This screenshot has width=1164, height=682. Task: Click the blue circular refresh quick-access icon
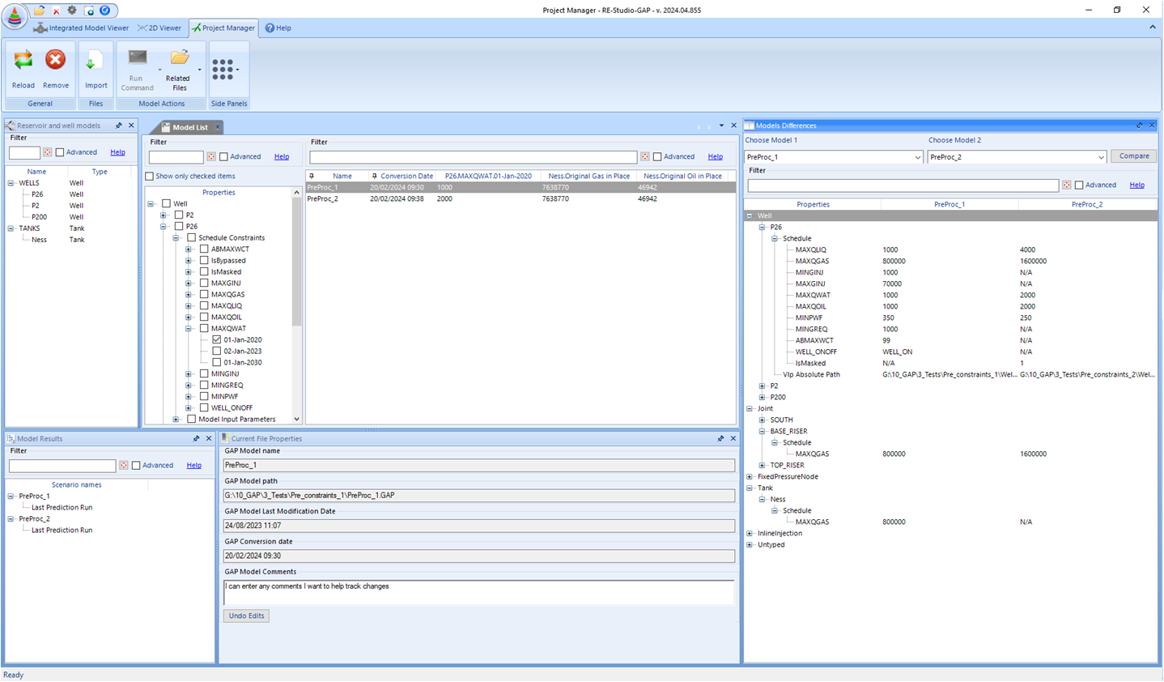pyautogui.click(x=104, y=11)
